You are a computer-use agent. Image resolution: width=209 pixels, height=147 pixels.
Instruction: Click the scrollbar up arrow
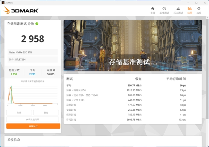coord(207,18)
